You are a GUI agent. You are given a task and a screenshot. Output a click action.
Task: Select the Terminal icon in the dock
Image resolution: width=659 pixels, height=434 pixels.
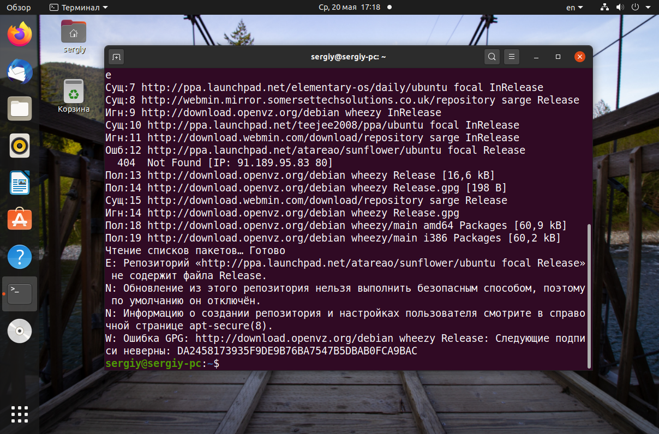click(x=20, y=294)
